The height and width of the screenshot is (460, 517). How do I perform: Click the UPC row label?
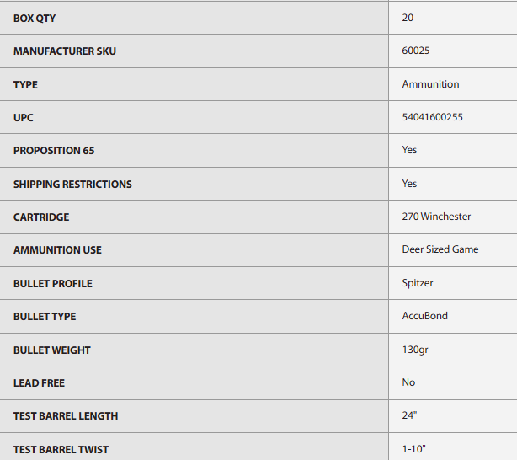coord(24,118)
